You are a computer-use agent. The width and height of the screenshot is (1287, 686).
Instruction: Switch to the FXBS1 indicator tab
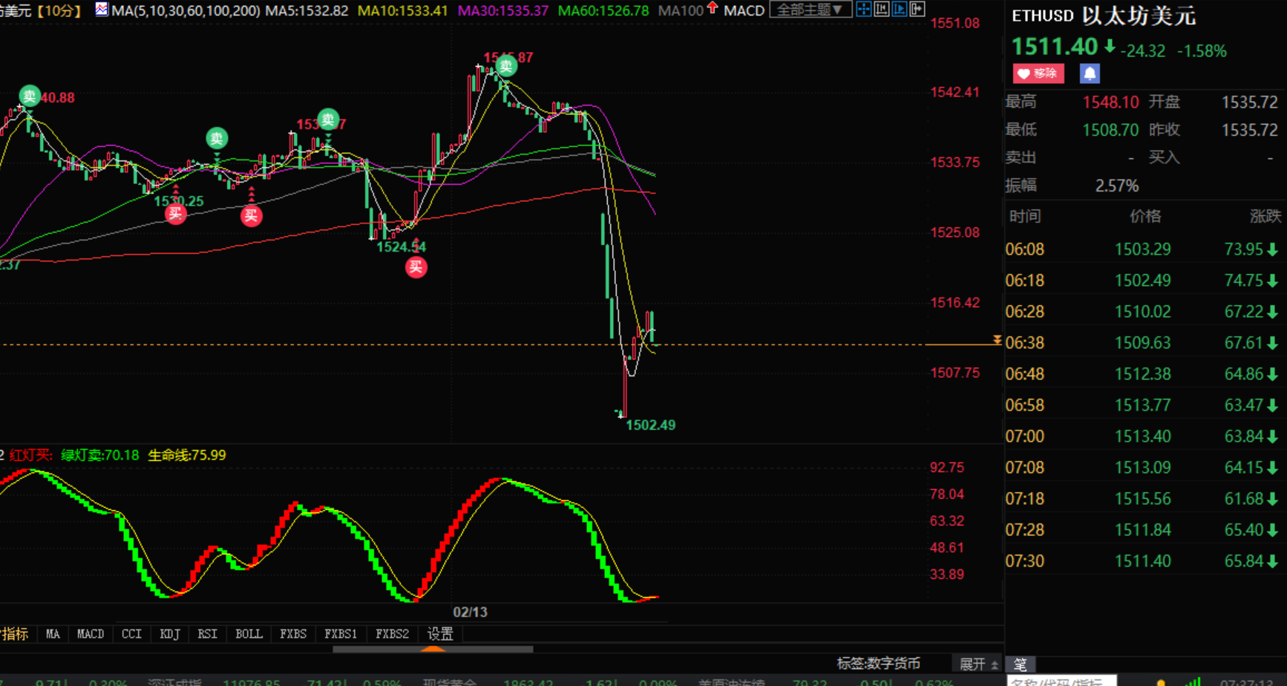341,634
